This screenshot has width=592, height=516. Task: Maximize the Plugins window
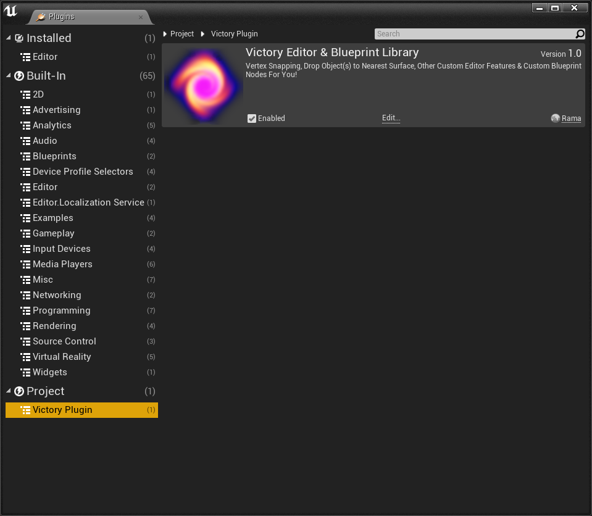tap(555, 8)
